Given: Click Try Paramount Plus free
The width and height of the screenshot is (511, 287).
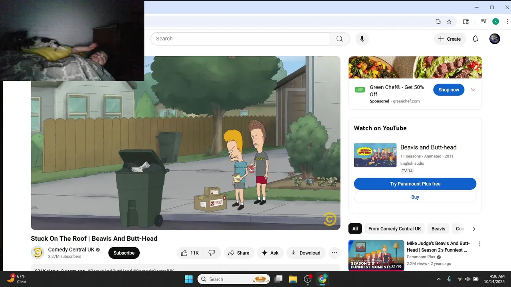Looking at the screenshot, I should coord(415,184).
